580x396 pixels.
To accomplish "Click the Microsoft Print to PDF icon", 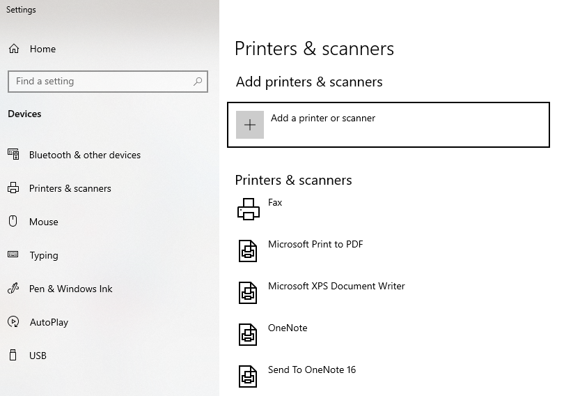I will (248, 251).
